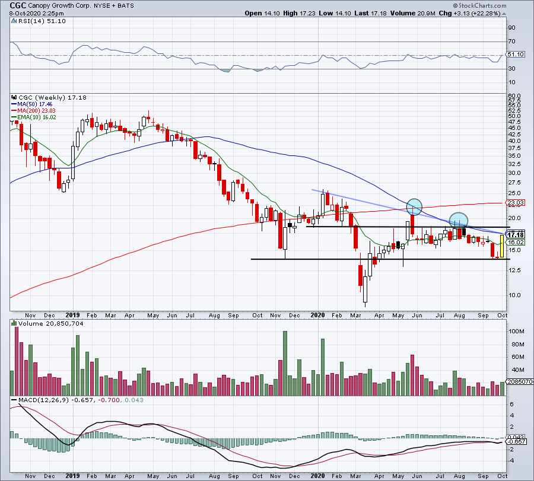Viewport: 534px width, 481px height.
Task: Click the 2019 label on price chart axis
Action: [72, 316]
